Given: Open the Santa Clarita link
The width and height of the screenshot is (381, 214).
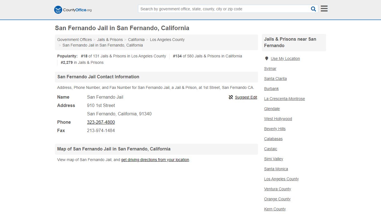Looking at the screenshot, I should pyautogui.click(x=275, y=79).
